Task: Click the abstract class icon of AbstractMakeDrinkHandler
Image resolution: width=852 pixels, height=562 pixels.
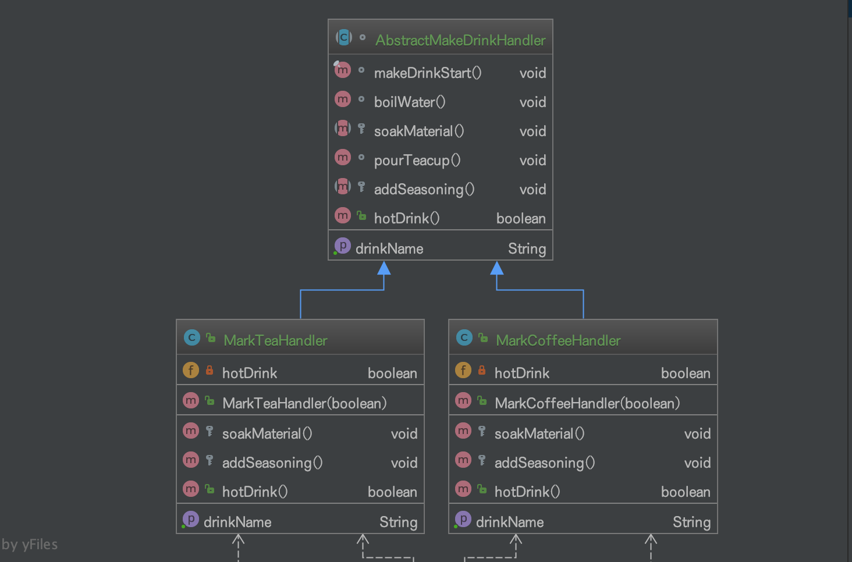Action: point(343,38)
